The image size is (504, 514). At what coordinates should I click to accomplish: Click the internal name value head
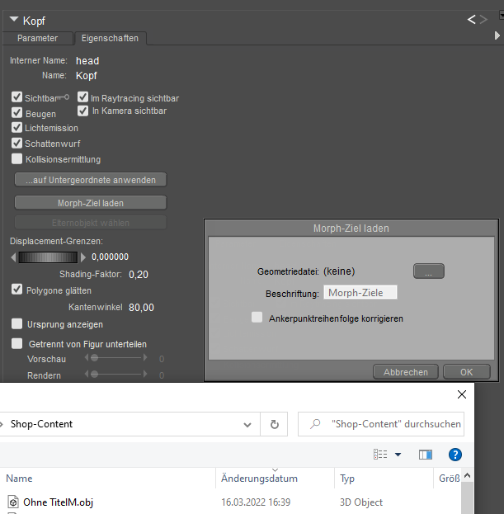click(87, 61)
